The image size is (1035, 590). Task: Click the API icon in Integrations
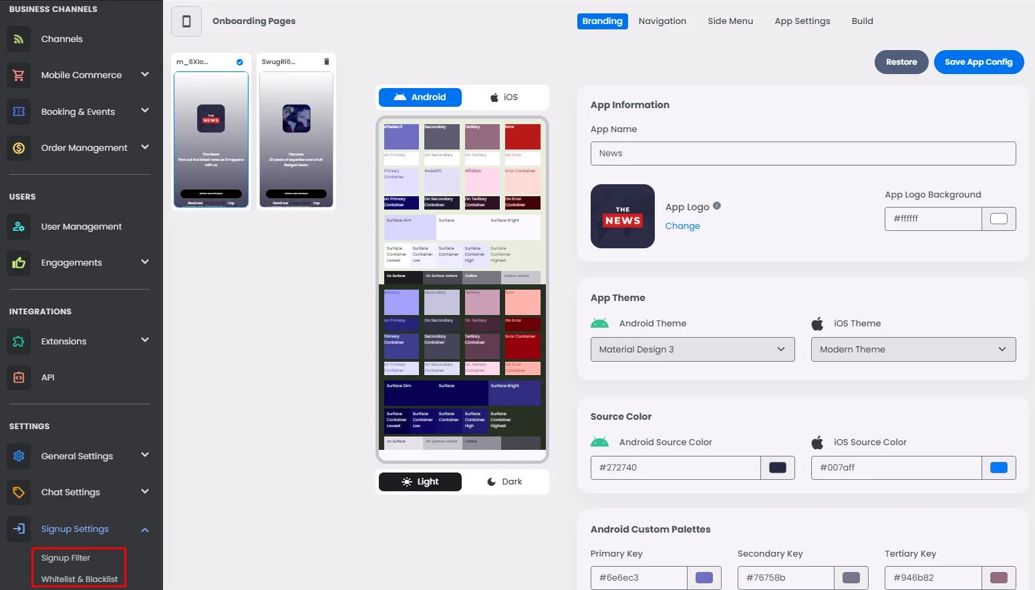[19, 378]
